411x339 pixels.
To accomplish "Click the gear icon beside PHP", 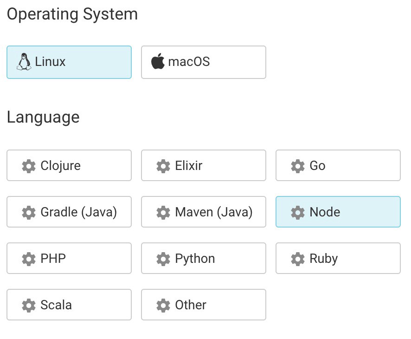I will 29,259.
